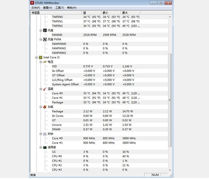Collapse the 温度 temperature section

coord(41,89)
